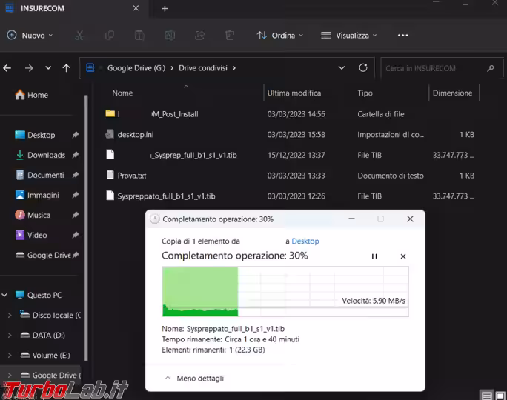Image resolution: width=507 pixels, height=400 pixels.
Task: Open the Nuovo dropdown menu
Action: click(x=30, y=36)
